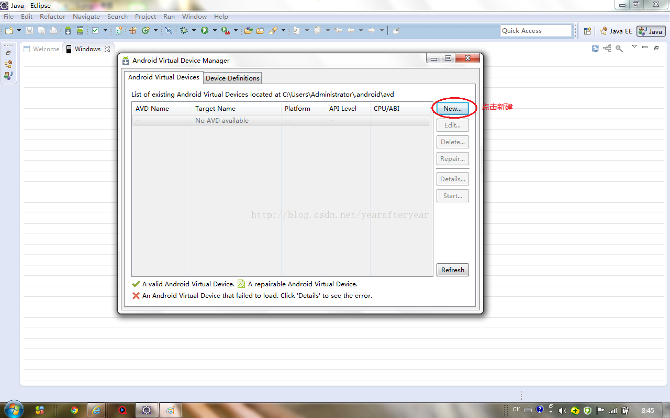
Task: Click the Repair... button
Action: 453,159
